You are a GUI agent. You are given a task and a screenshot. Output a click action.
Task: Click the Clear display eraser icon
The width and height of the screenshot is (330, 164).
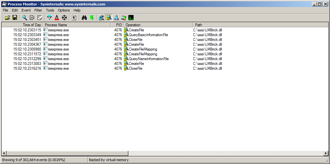[39, 18]
